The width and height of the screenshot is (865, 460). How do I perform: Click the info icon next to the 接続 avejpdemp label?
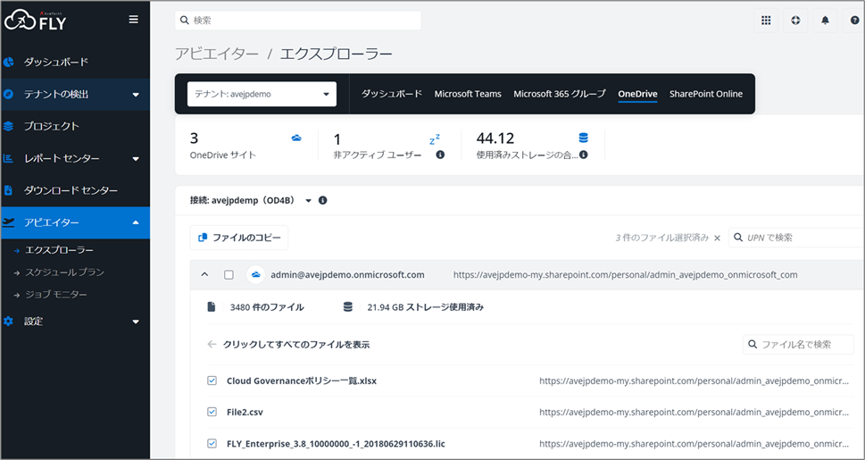(x=323, y=200)
